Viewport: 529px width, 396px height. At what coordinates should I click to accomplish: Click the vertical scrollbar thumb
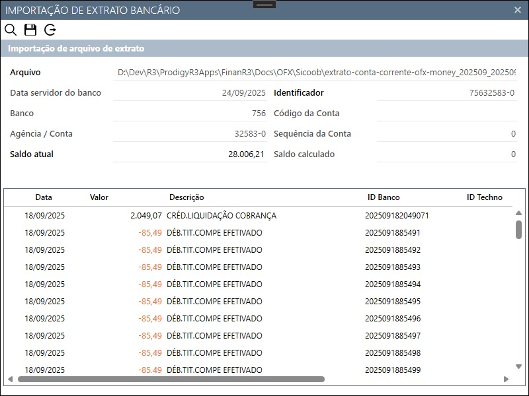click(519, 230)
